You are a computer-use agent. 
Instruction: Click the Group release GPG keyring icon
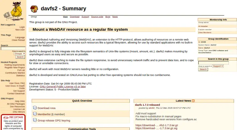pos(35,120)
